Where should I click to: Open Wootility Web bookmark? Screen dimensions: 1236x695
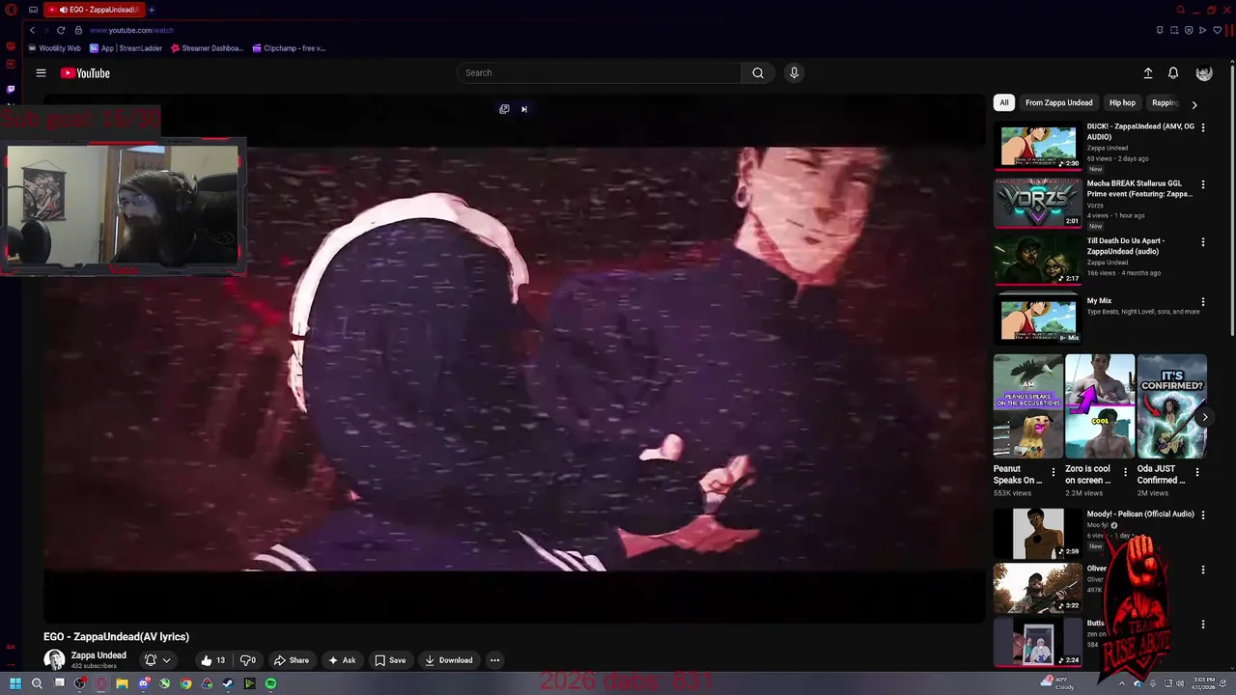[x=55, y=48]
